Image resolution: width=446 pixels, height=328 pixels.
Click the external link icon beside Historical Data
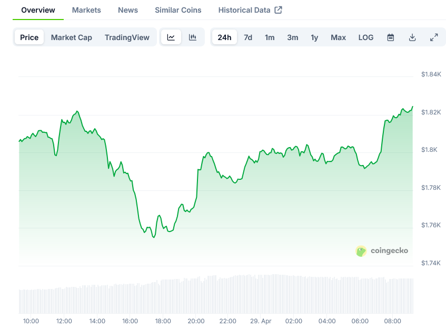coord(279,9)
